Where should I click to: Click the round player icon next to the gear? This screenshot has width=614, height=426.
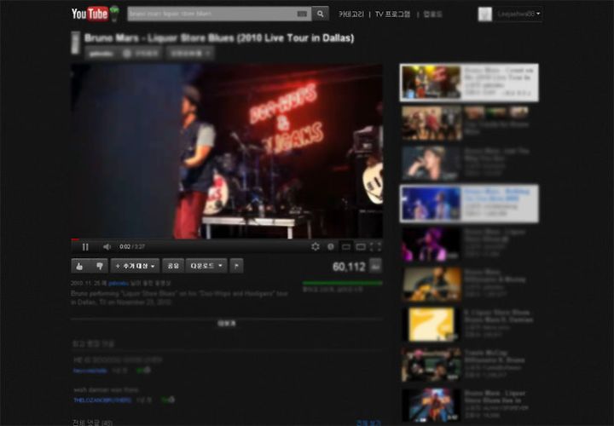[331, 247]
